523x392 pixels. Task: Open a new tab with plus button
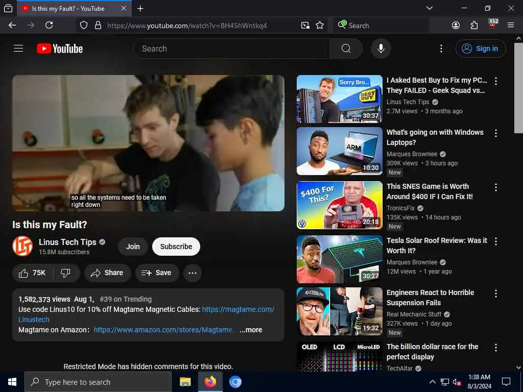click(140, 8)
